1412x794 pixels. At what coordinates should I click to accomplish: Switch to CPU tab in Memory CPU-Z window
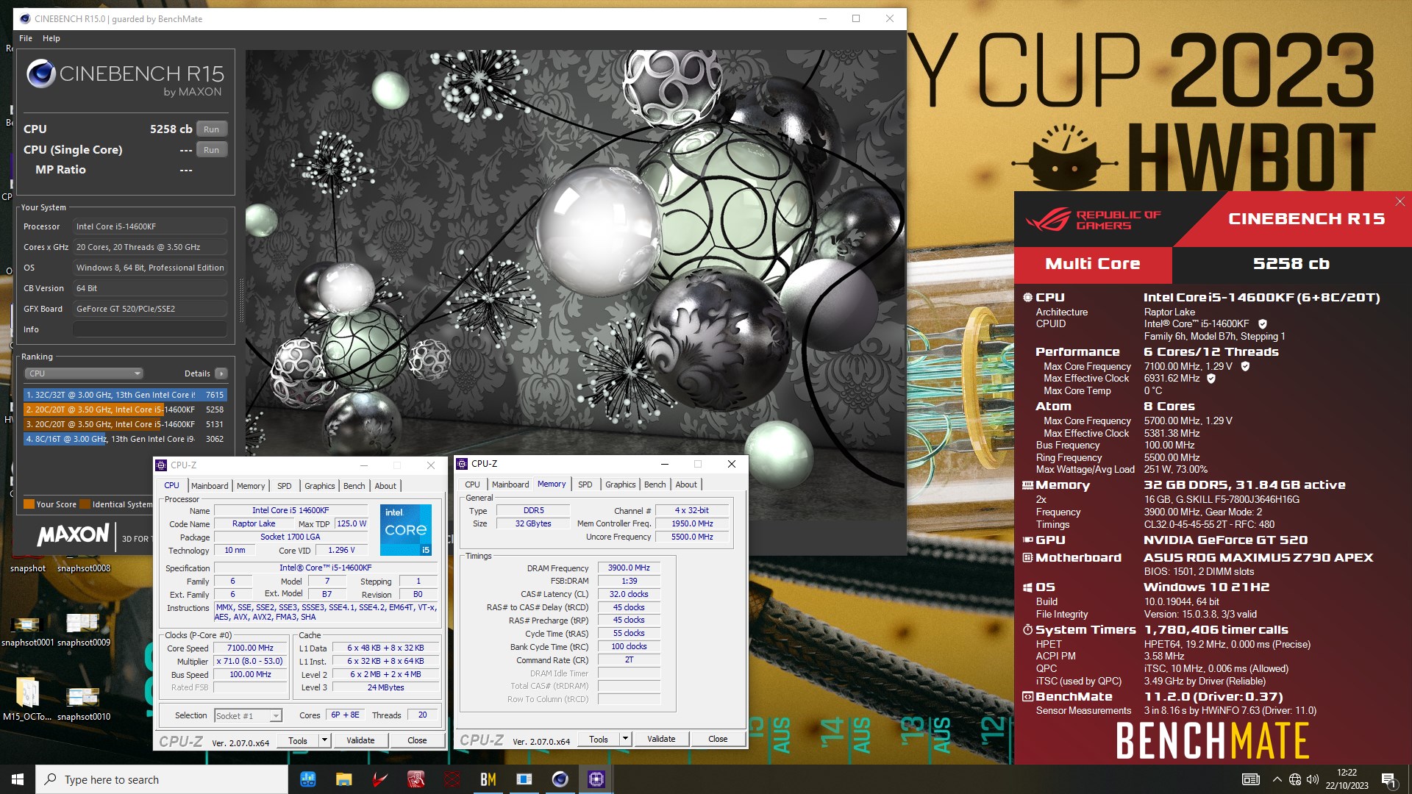tap(472, 484)
